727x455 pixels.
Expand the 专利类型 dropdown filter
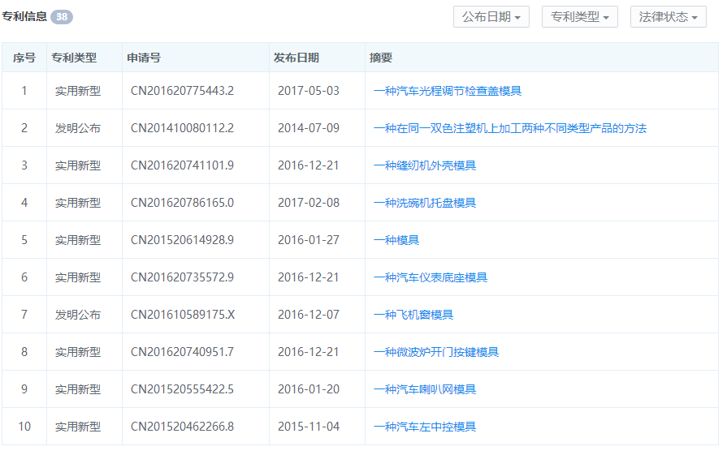click(x=579, y=17)
